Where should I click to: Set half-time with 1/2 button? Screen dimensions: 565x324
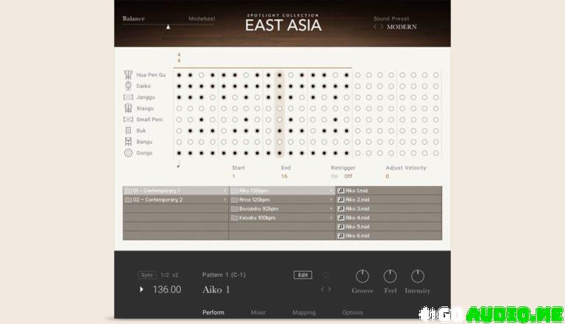point(165,275)
